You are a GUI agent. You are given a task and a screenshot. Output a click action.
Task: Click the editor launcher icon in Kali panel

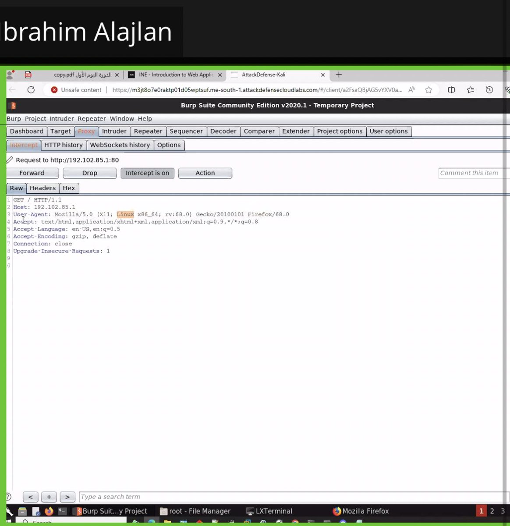coord(36,511)
